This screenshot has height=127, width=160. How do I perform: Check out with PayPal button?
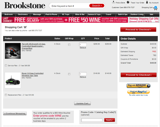click(x=138, y=92)
